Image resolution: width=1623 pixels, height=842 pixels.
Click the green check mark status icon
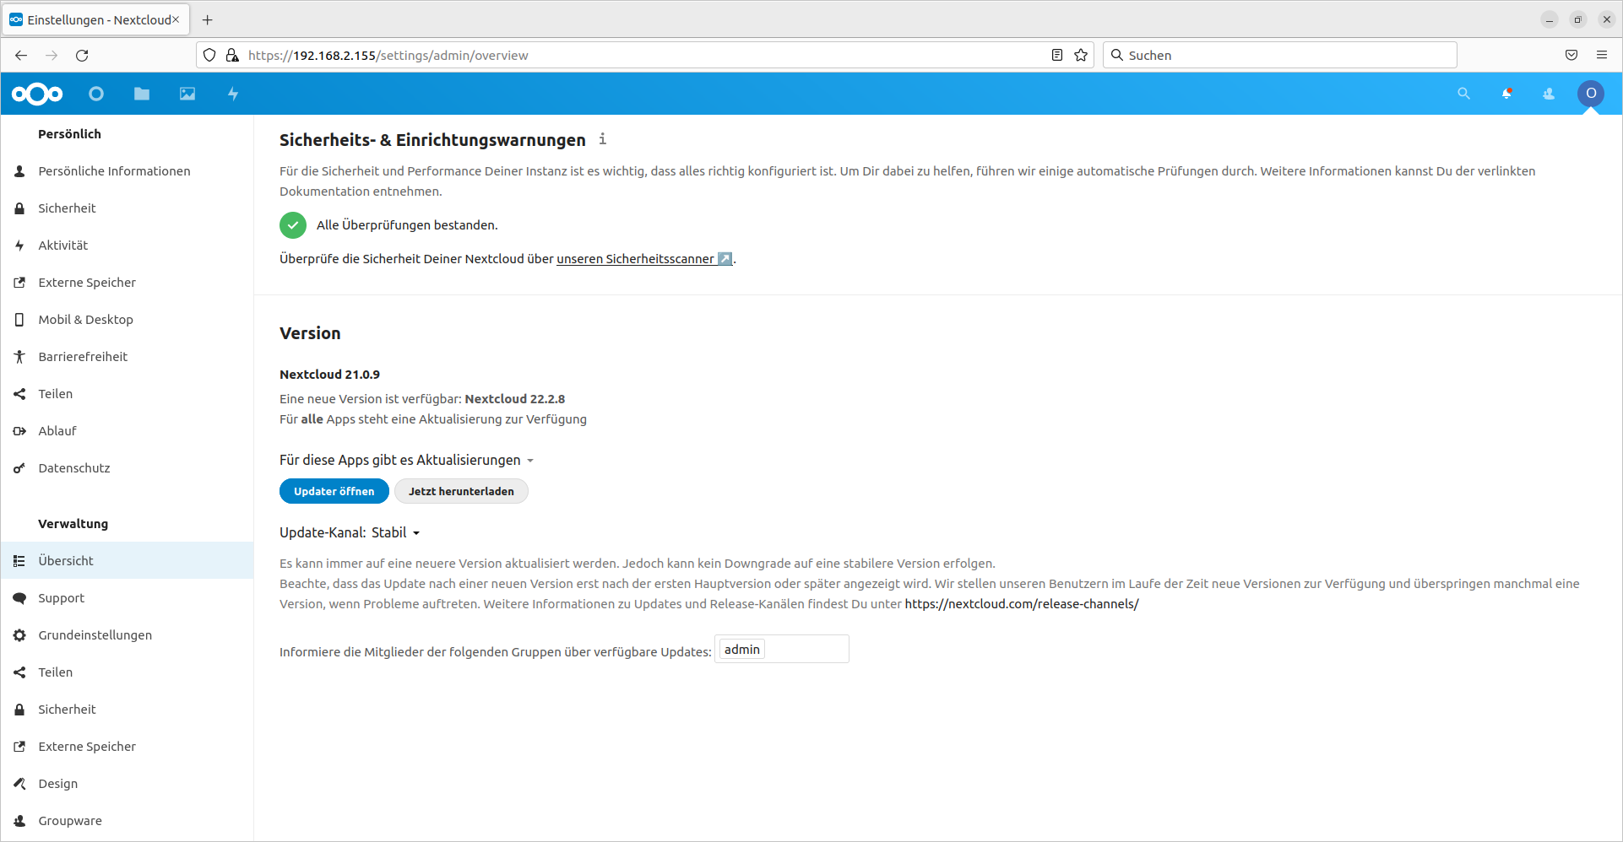[293, 225]
